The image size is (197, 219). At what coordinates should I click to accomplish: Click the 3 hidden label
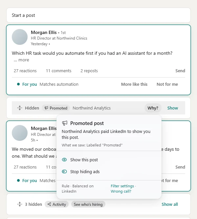[33, 204]
